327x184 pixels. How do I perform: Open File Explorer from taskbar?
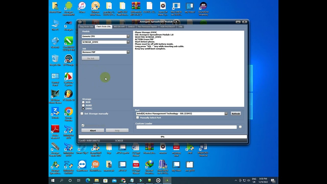[97, 180]
